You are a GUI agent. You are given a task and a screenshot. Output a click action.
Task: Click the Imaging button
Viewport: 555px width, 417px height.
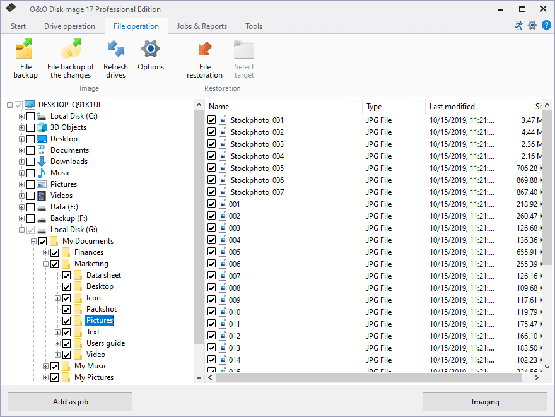(485, 402)
